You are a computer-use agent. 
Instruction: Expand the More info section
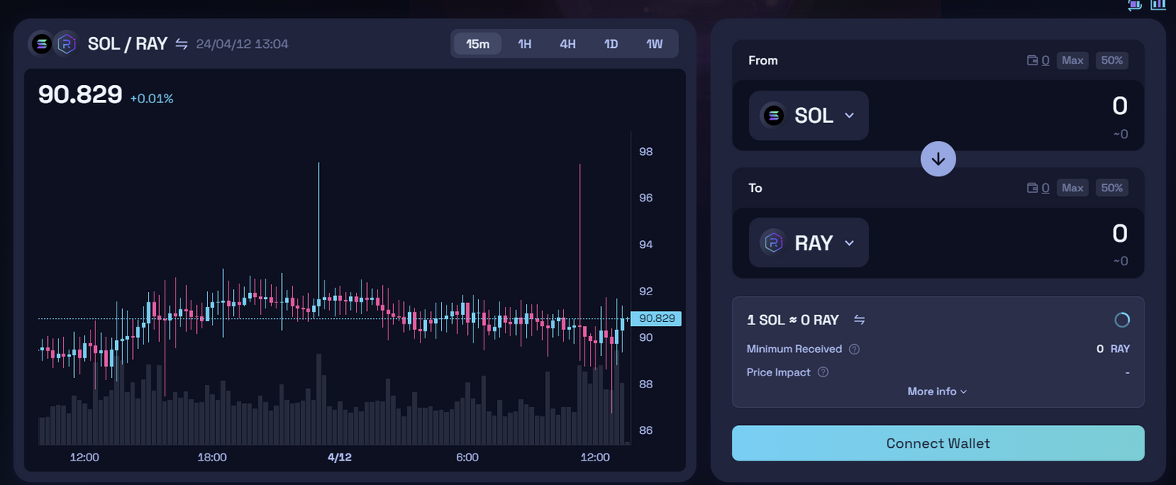coord(937,391)
